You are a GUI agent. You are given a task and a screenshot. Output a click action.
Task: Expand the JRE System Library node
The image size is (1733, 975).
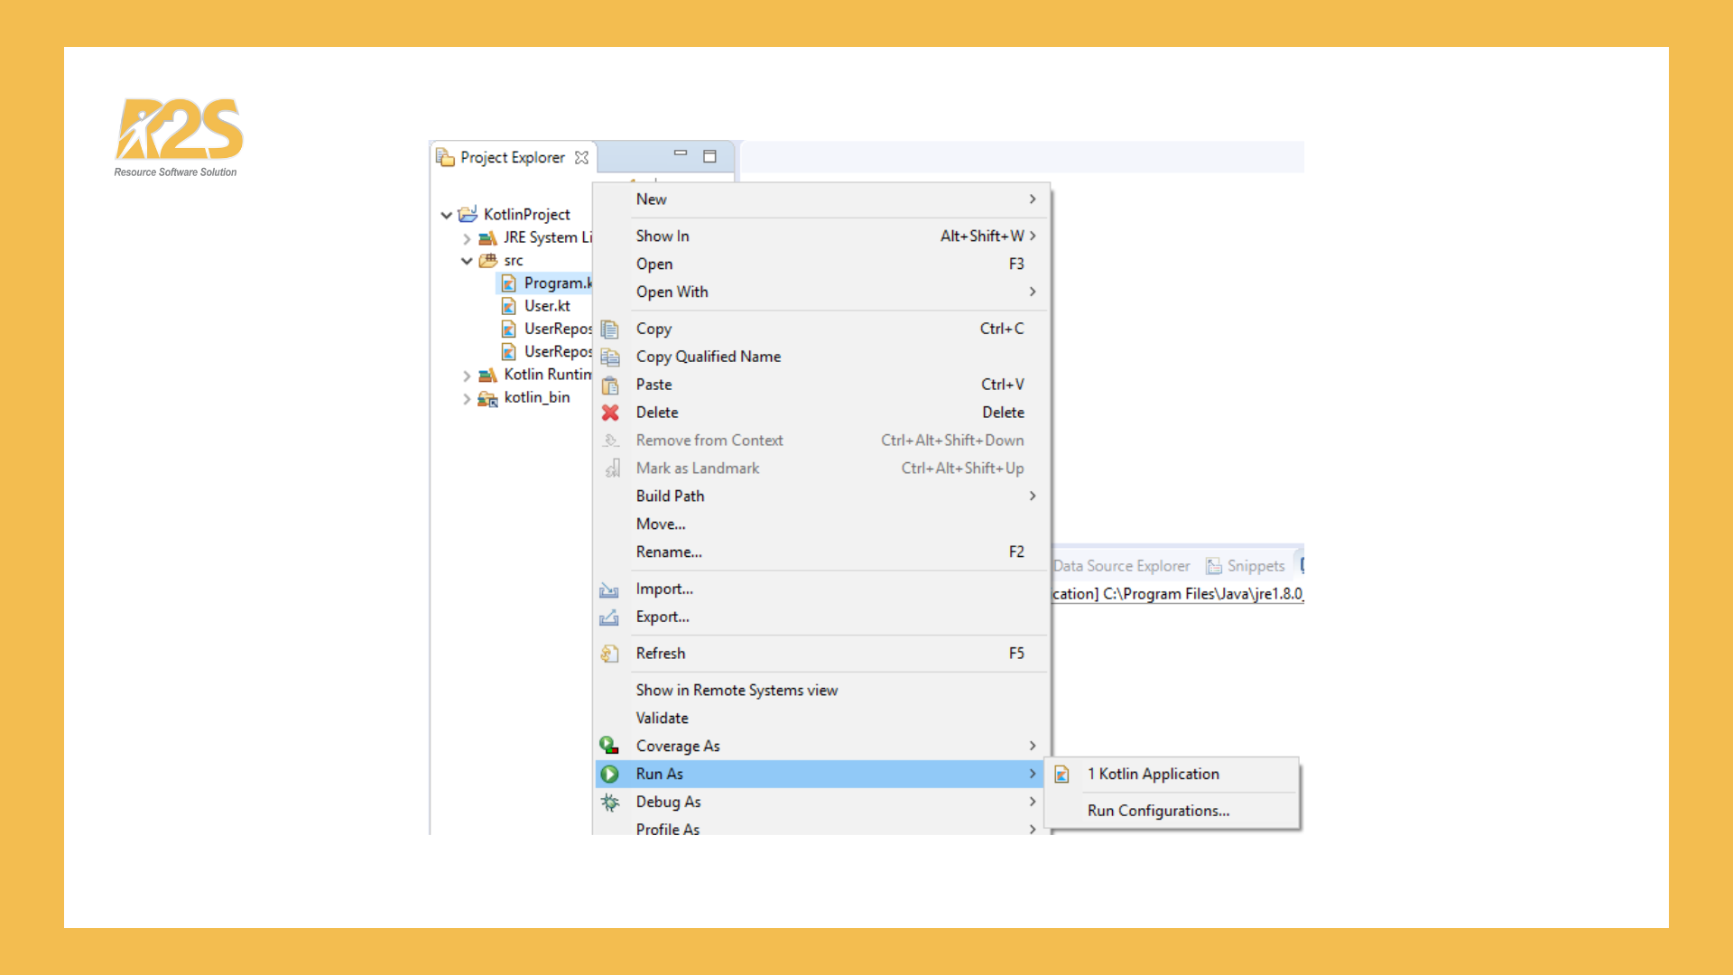(467, 238)
